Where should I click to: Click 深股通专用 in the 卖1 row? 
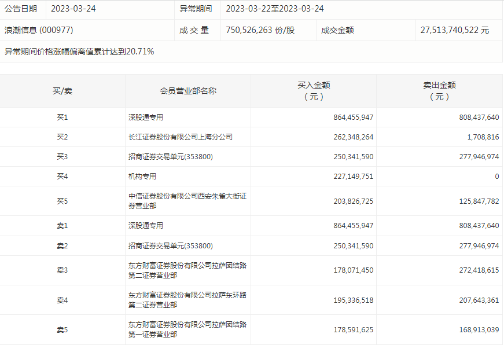146,226
